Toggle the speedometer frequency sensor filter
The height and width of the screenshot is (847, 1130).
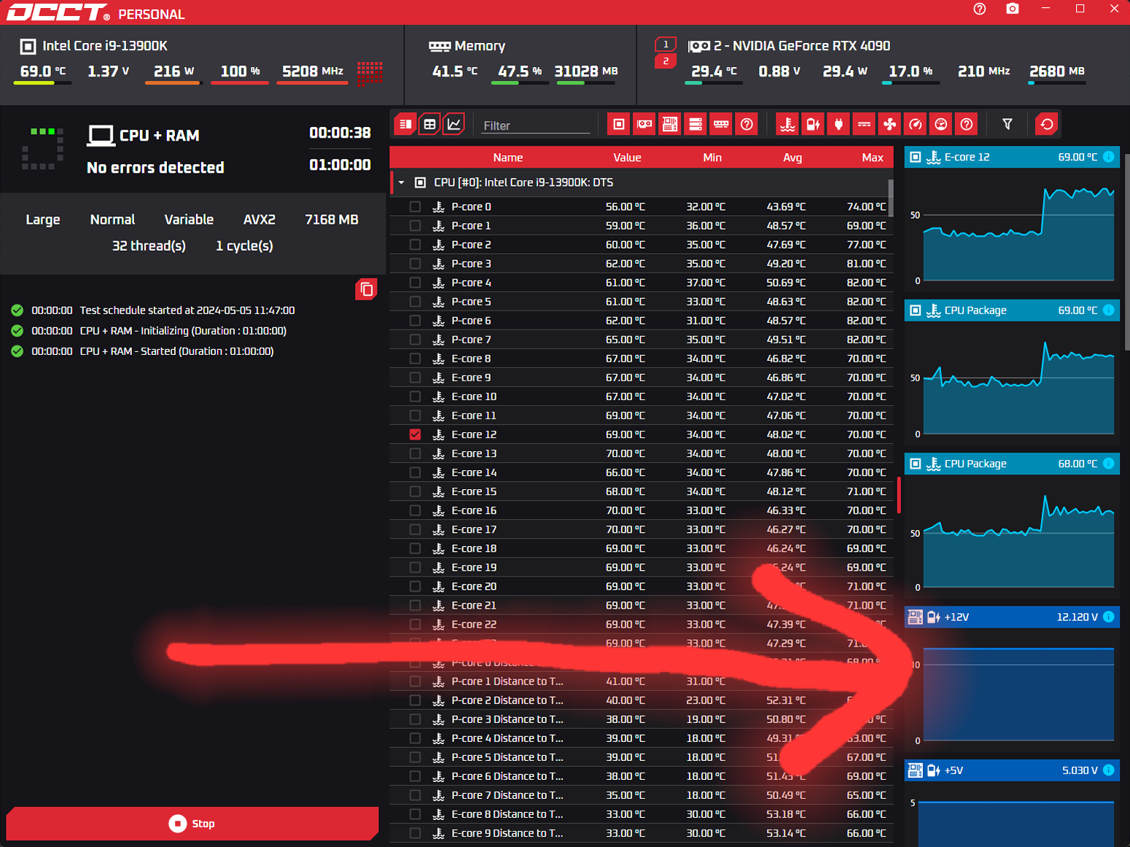pyautogui.click(x=916, y=124)
